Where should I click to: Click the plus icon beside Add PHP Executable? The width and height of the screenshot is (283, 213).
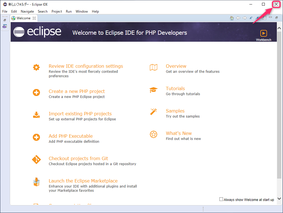(36, 137)
